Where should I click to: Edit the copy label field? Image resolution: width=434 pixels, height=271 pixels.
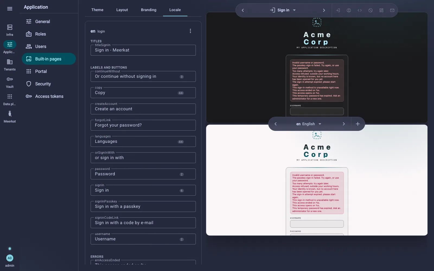click(143, 93)
